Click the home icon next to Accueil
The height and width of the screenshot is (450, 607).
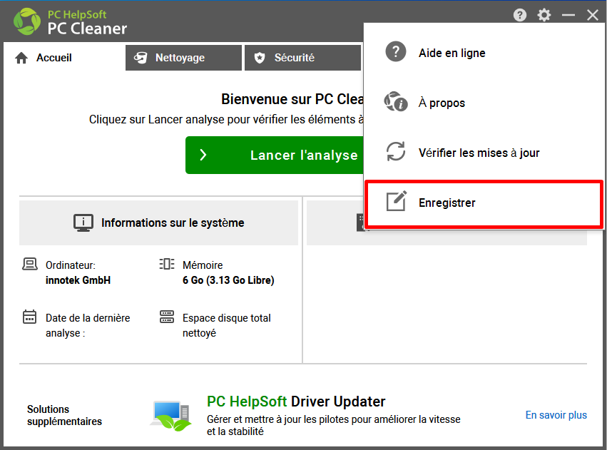[x=21, y=58]
